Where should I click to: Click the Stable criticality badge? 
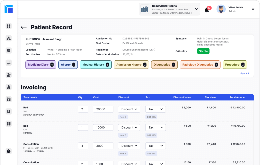point(203,51)
